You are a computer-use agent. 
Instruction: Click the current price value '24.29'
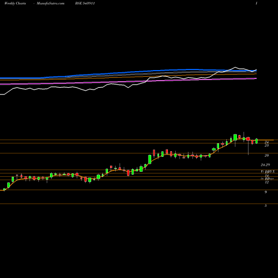click(265, 165)
